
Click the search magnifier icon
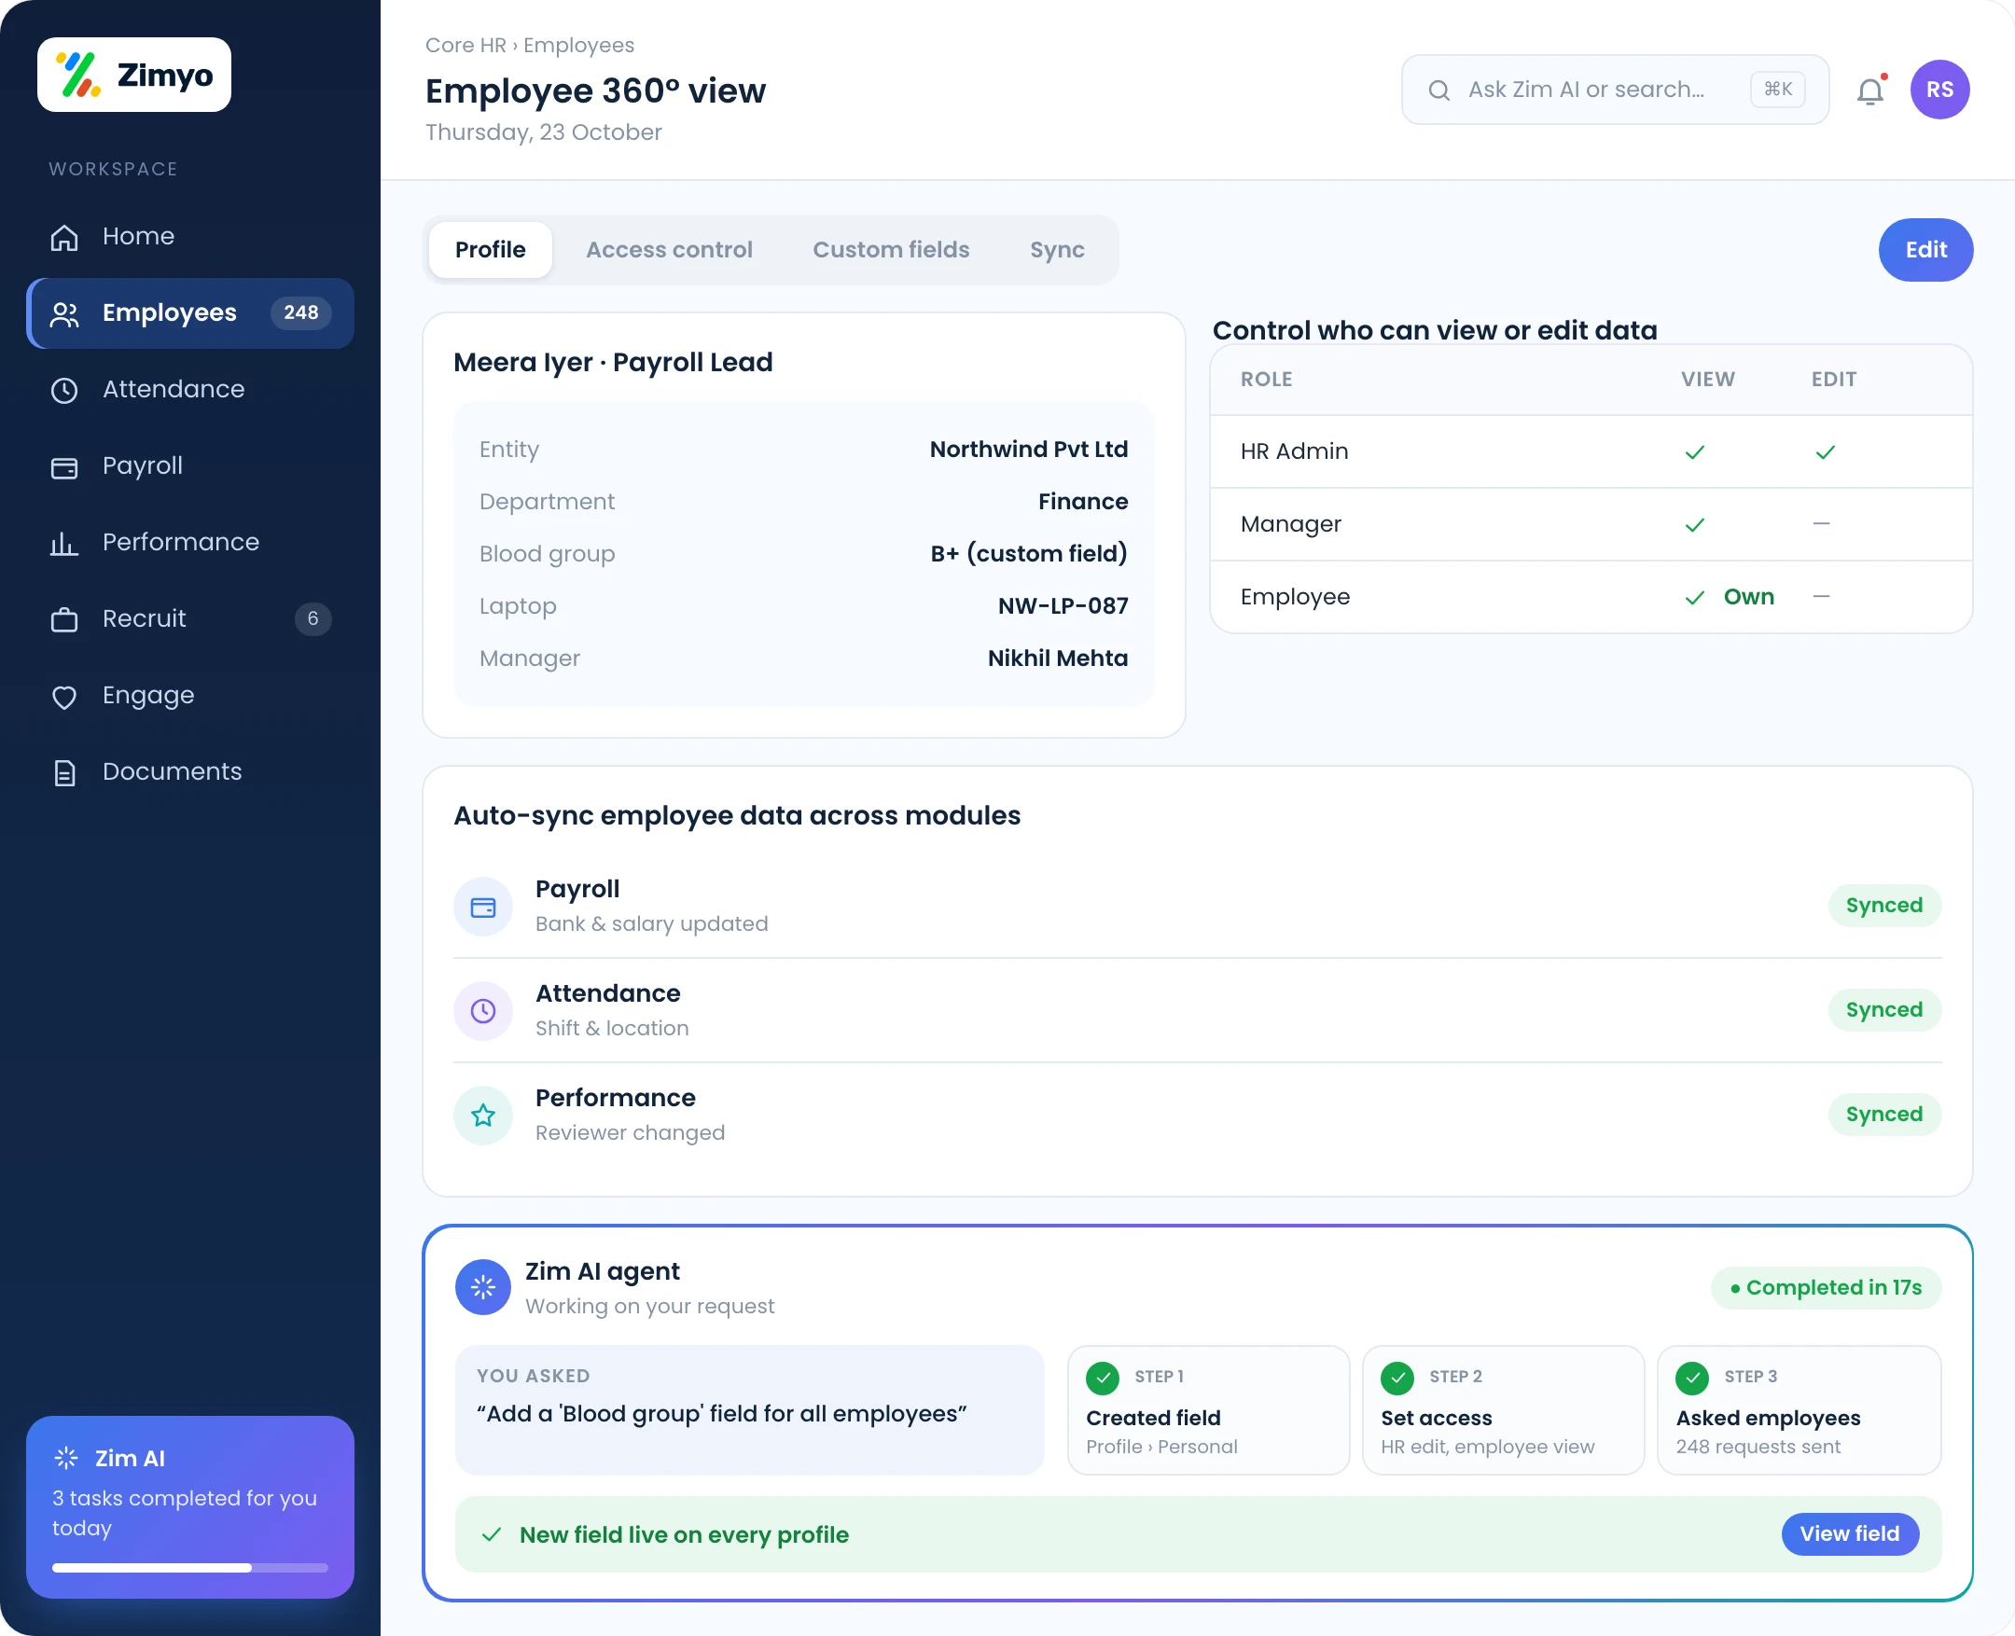pos(1439,90)
